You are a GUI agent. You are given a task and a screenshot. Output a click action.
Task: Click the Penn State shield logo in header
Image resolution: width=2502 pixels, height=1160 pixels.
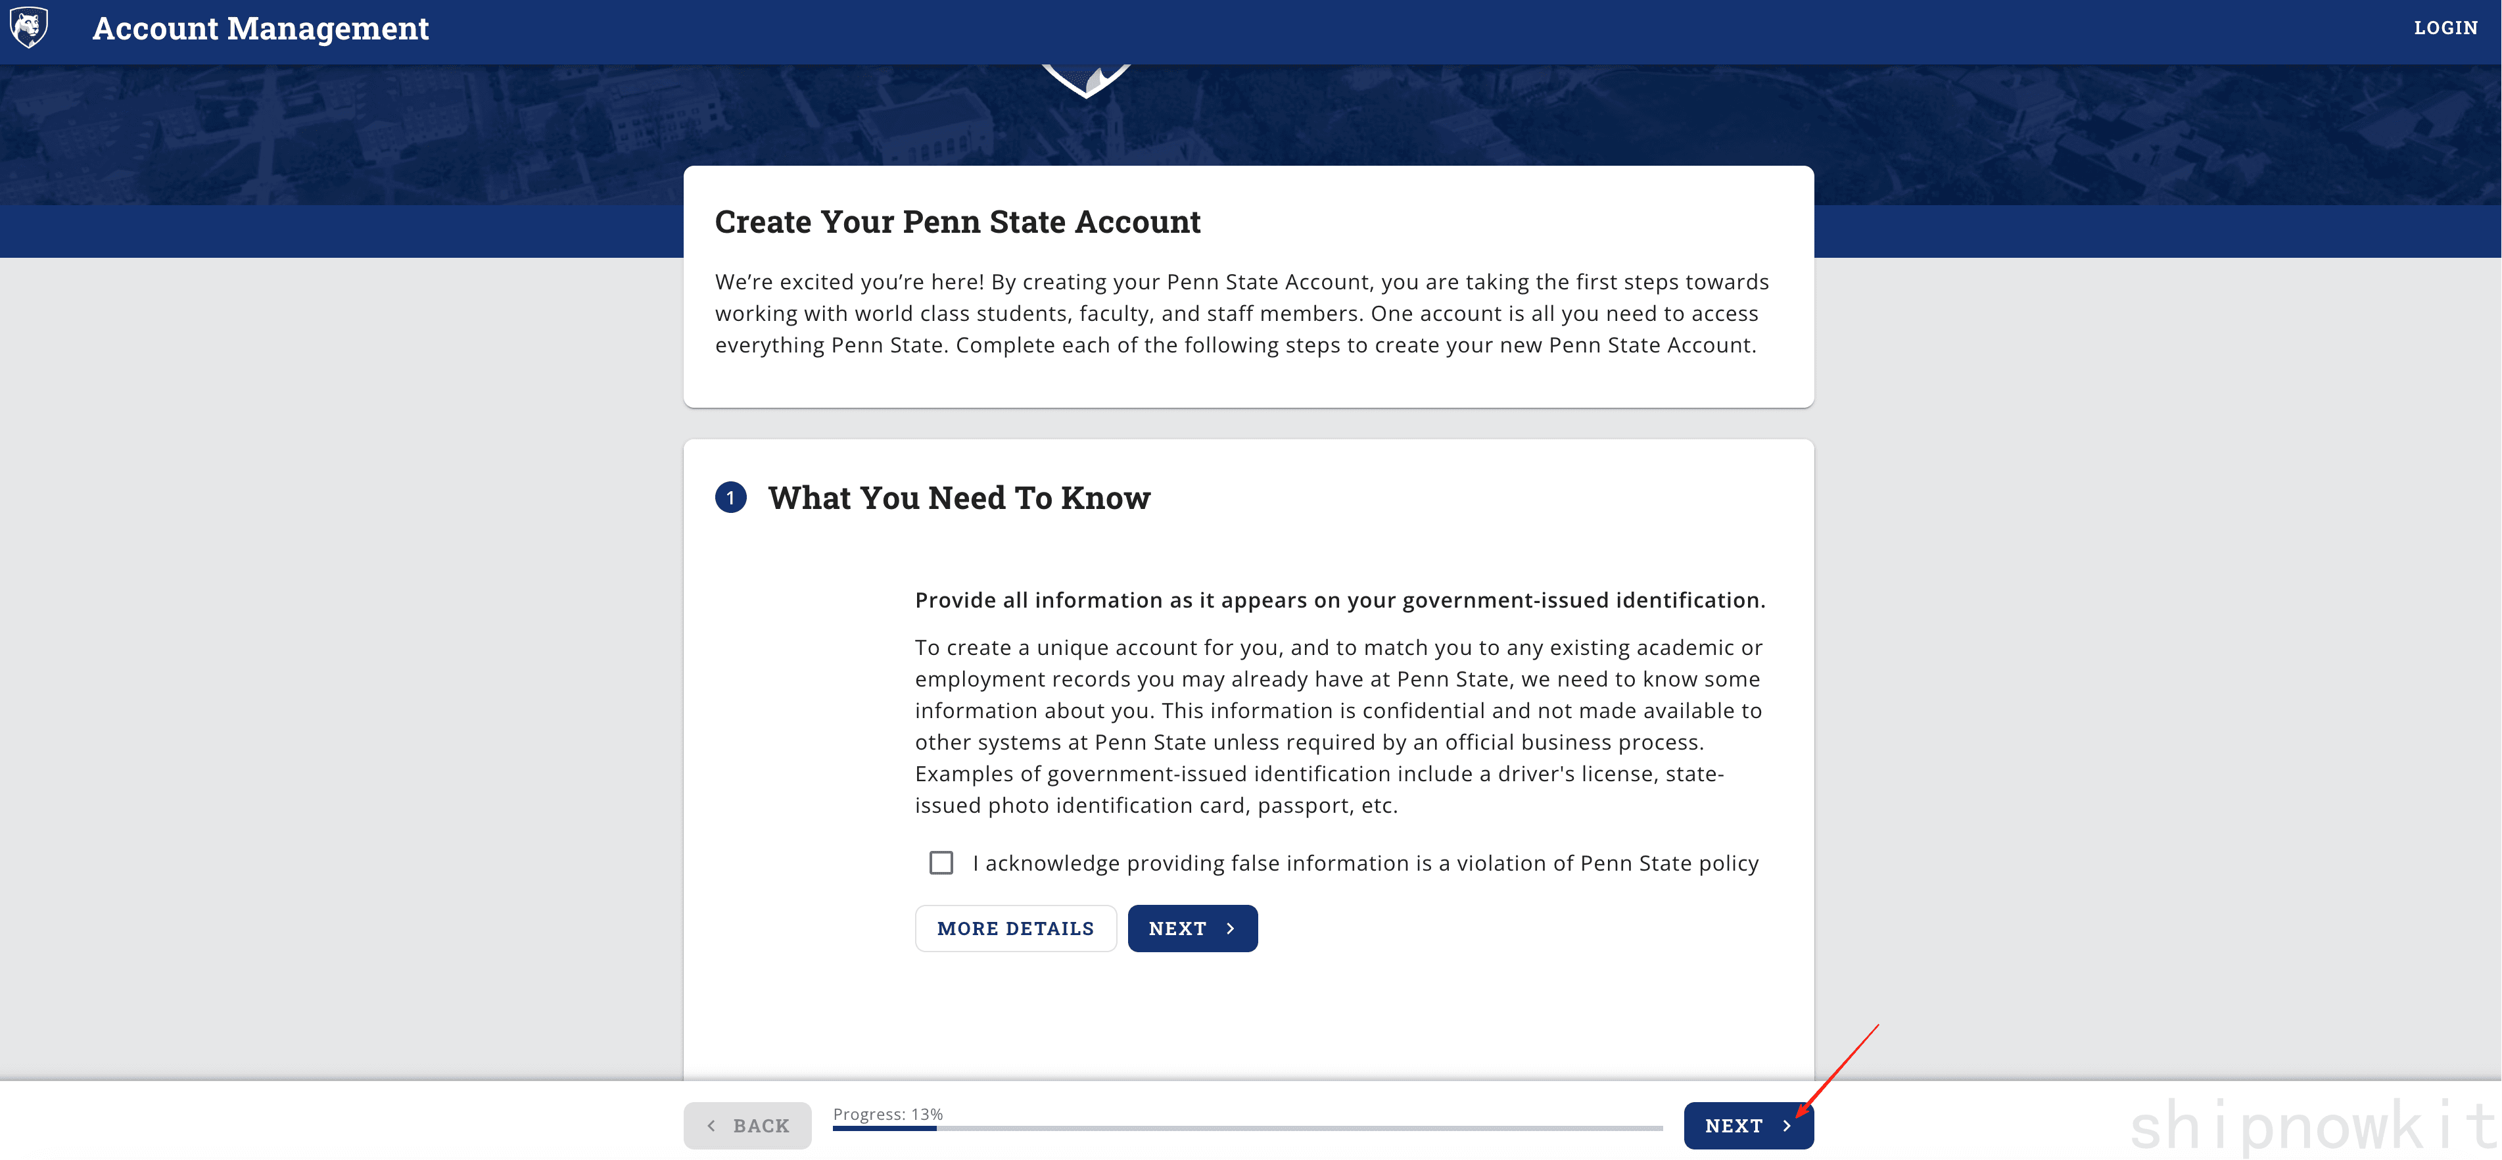pyautogui.click(x=29, y=27)
